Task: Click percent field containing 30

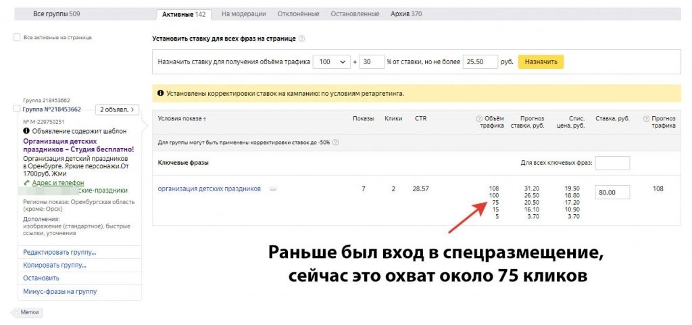Action: click(x=372, y=62)
